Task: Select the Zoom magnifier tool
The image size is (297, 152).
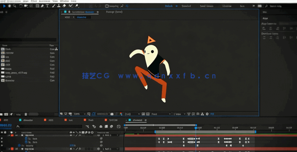Action: click(x=14, y=6)
